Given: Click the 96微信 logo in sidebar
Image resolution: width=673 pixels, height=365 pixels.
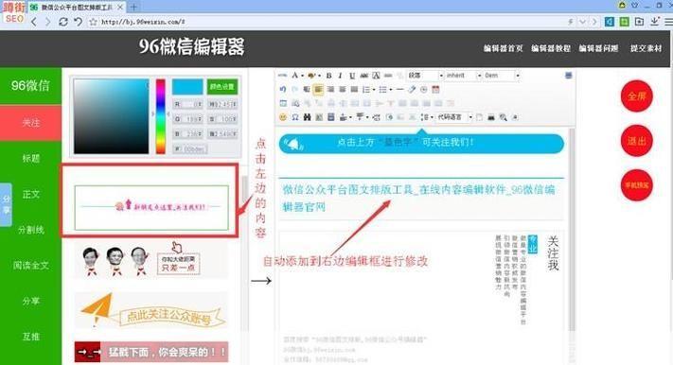Looking at the screenshot, I should [31, 85].
